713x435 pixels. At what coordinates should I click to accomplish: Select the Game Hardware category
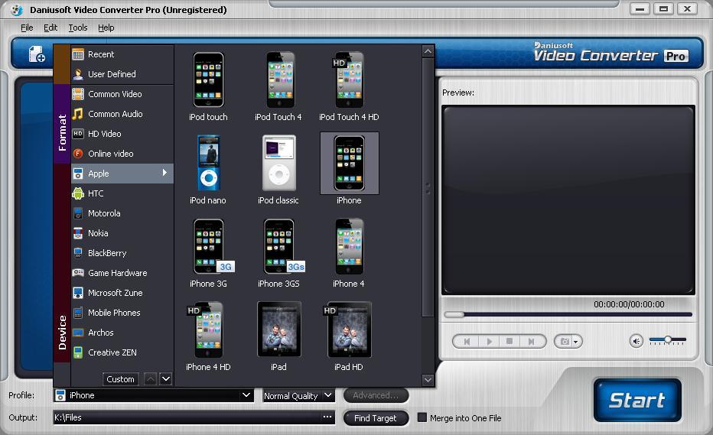[122, 273]
